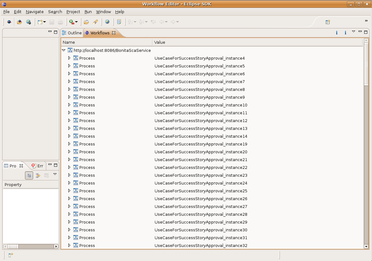Viewport: 372px width, 261px height.
Task: Open the Search menu
Action: coord(55,12)
